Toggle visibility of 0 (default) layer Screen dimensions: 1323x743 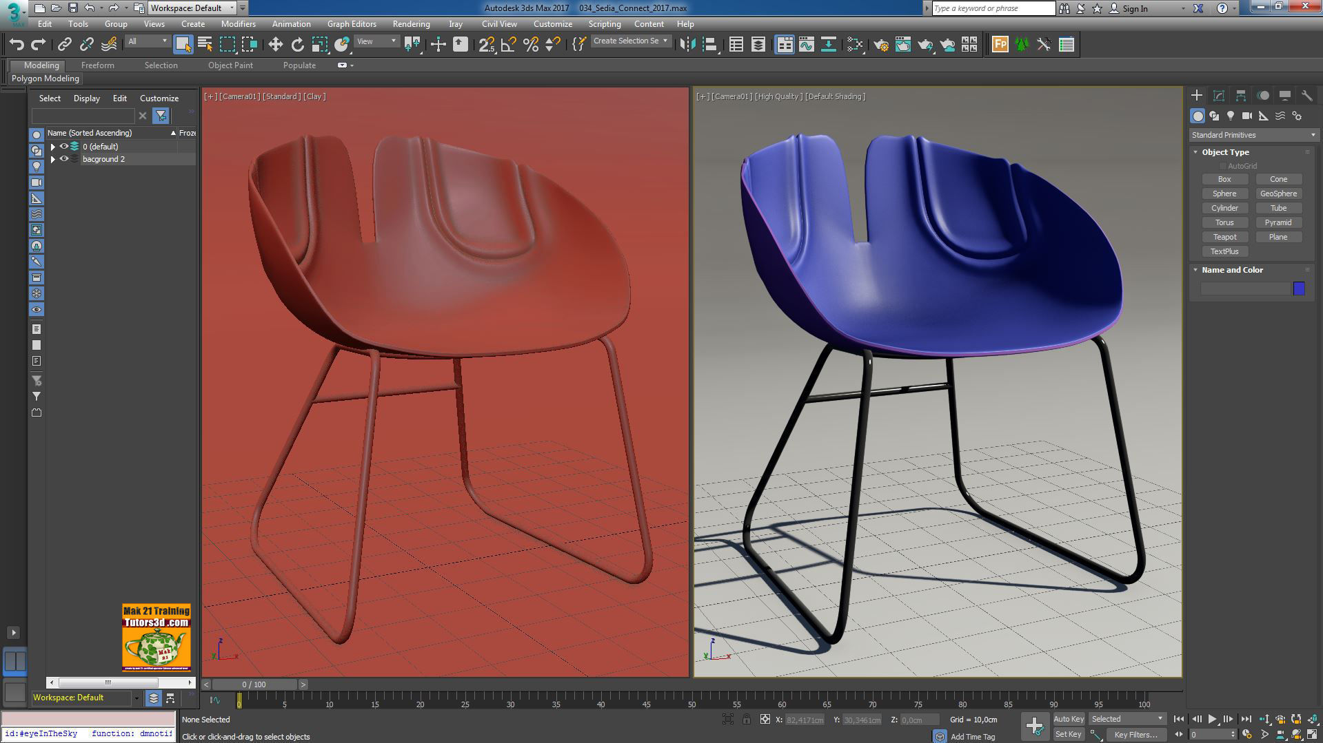point(64,147)
